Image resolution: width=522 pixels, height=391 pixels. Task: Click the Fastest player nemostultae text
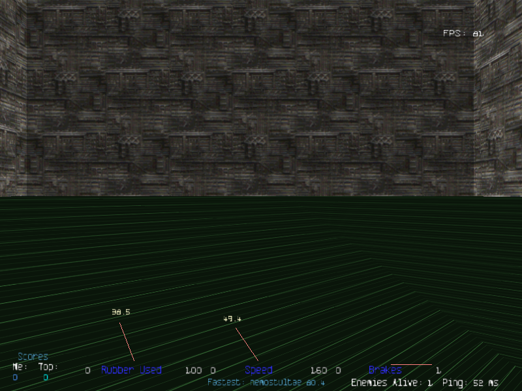(266, 383)
